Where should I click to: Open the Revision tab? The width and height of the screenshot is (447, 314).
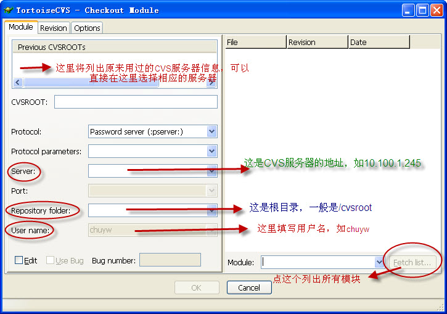pyautogui.click(x=54, y=28)
